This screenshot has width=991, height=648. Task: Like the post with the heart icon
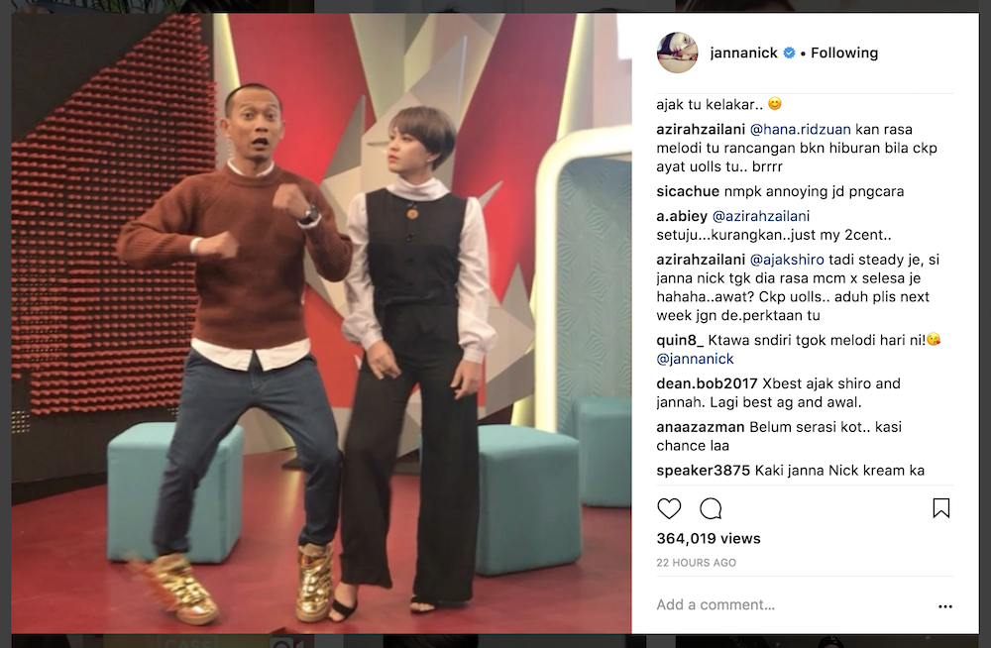669,508
